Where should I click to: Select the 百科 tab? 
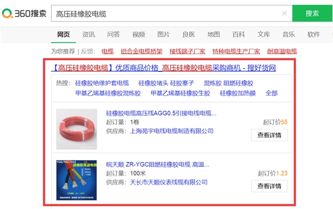(x=239, y=34)
